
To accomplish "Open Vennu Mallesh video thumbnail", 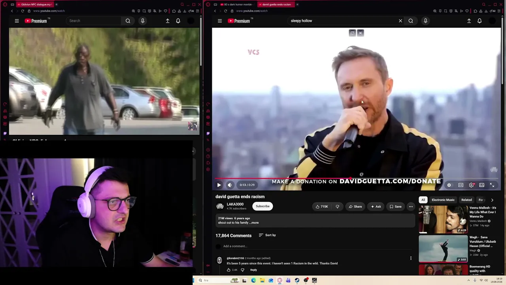I will tap(443, 219).
